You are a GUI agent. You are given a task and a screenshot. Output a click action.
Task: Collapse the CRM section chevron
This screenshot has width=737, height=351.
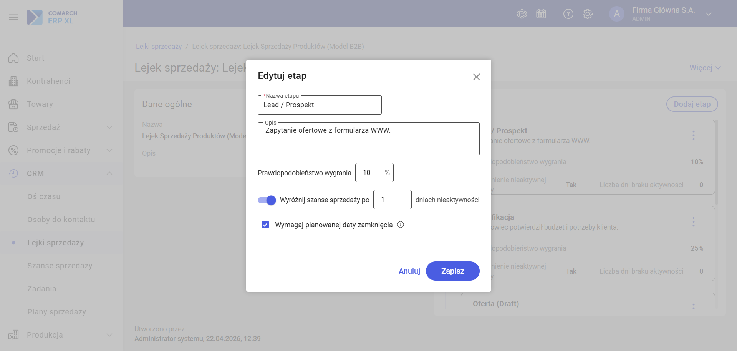109,173
